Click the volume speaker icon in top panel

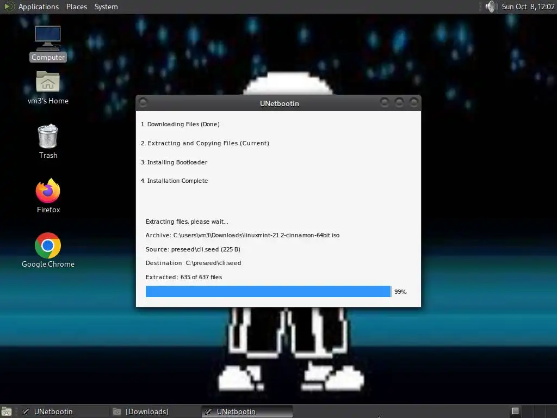(x=490, y=7)
